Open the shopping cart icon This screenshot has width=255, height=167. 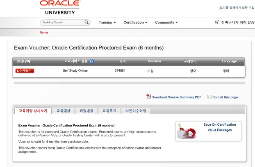pos(217,23)
